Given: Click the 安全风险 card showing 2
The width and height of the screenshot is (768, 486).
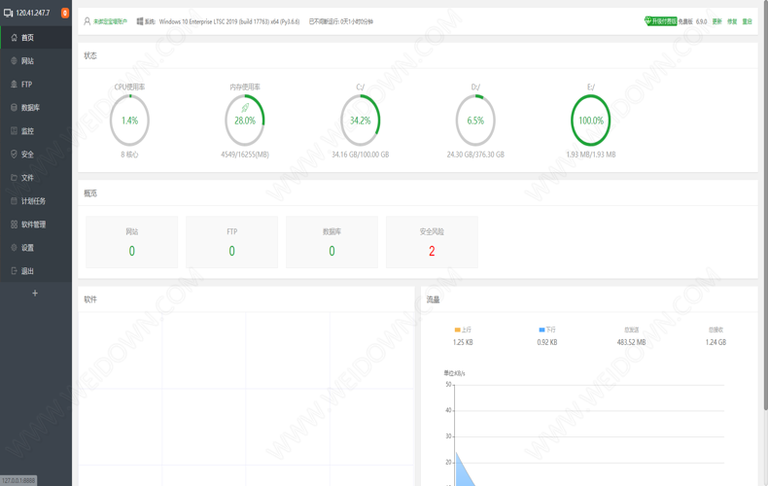Looking at the screenshot, I should [x=432, y=242].
